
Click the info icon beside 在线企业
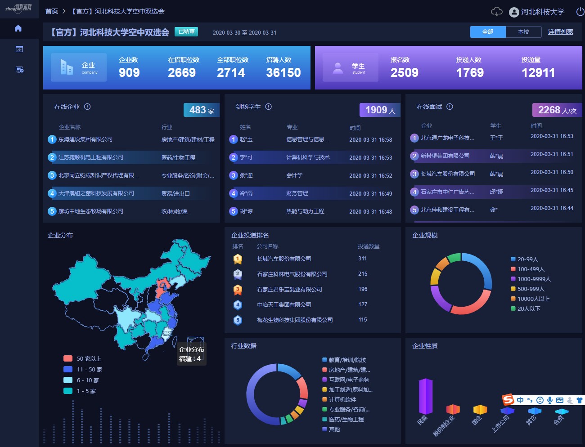tap(87, 107)
